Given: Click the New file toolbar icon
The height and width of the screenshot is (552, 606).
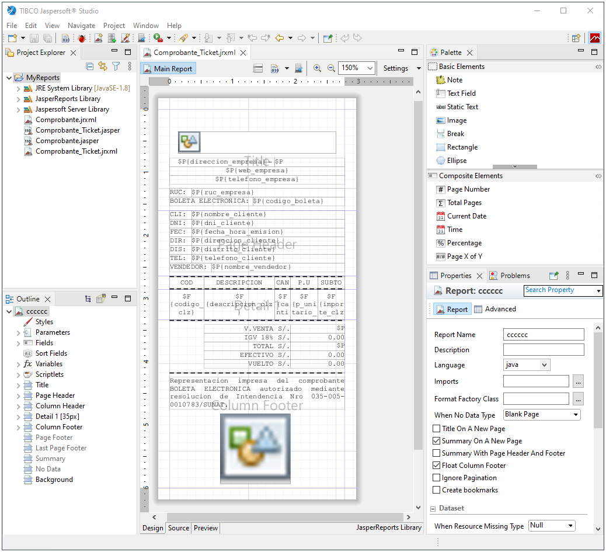Looking at the screenshot, I should [12, 38].
